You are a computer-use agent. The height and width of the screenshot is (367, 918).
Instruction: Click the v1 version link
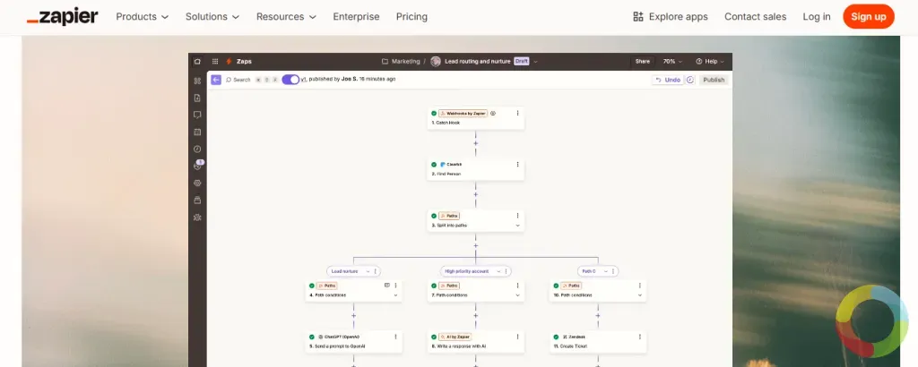[x=304, y=79]
